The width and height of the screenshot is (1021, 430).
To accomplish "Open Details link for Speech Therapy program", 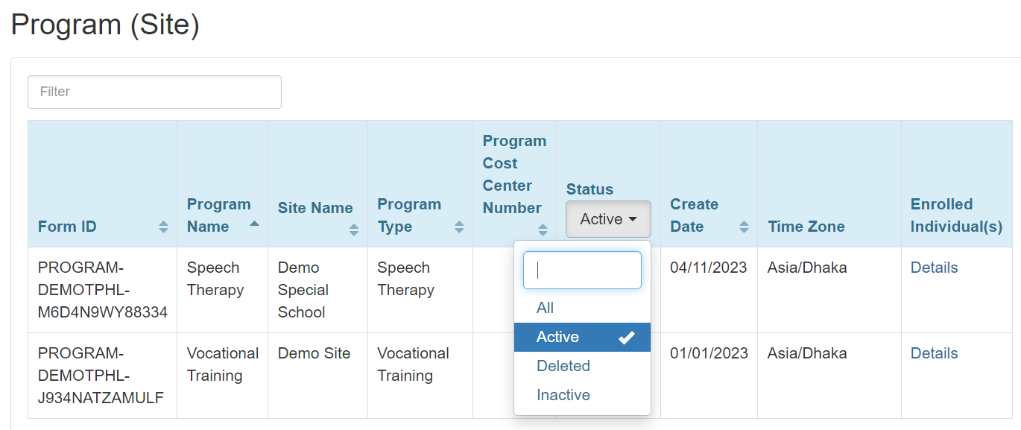I will [934, 268].
